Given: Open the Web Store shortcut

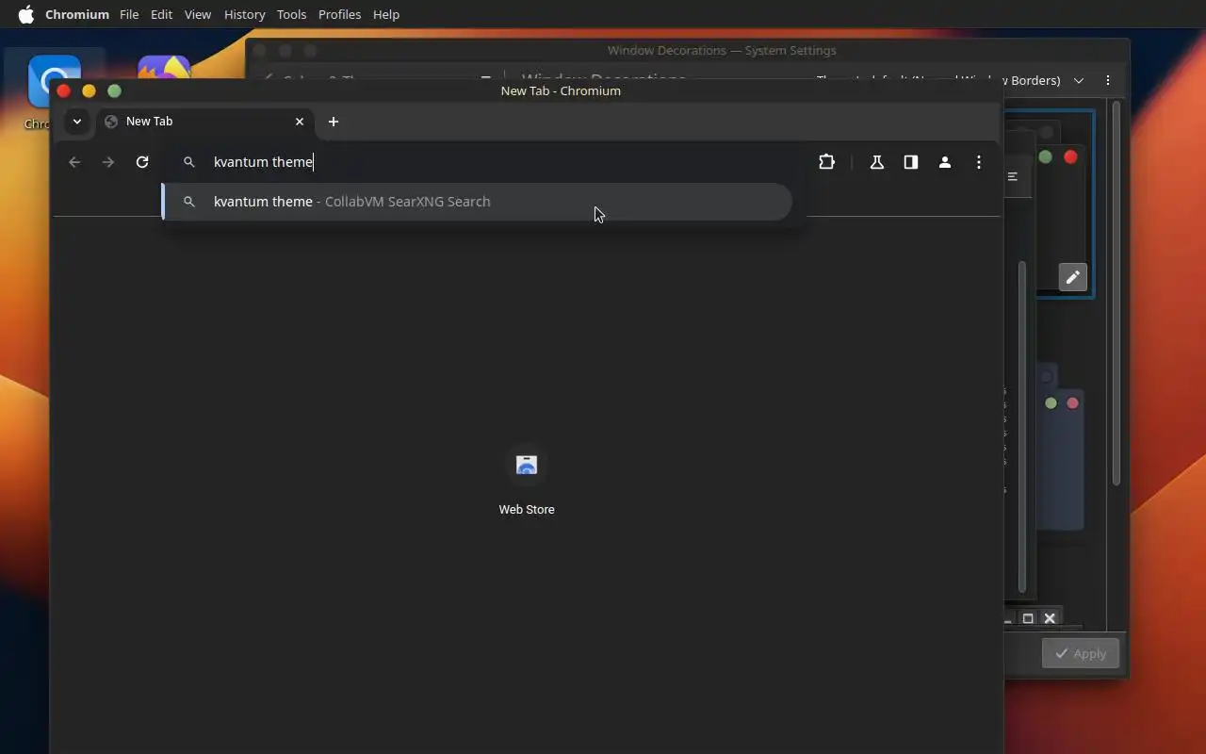Looking at the screenshot, I should (x=527, y=465).
